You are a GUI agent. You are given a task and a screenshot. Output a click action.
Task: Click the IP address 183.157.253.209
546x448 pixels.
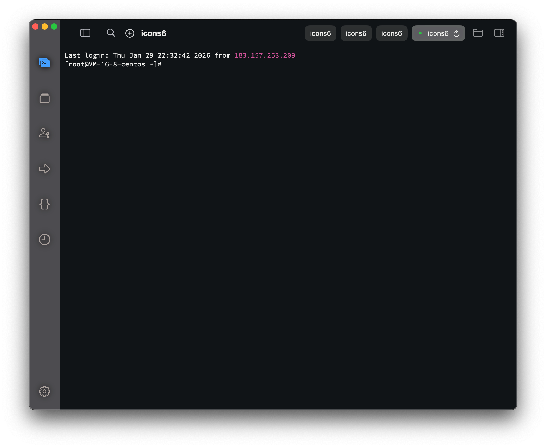click(264, 55)
